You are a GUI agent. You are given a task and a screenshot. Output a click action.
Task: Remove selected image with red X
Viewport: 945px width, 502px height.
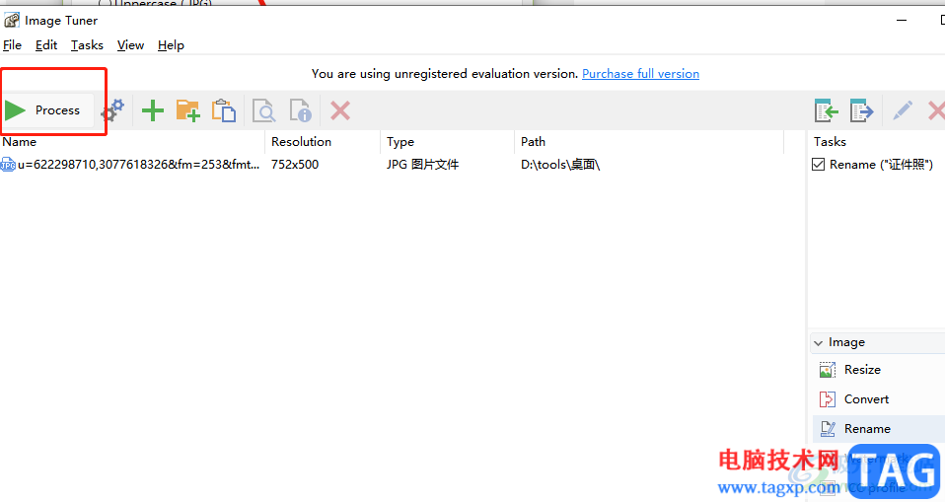coord(340,110)
